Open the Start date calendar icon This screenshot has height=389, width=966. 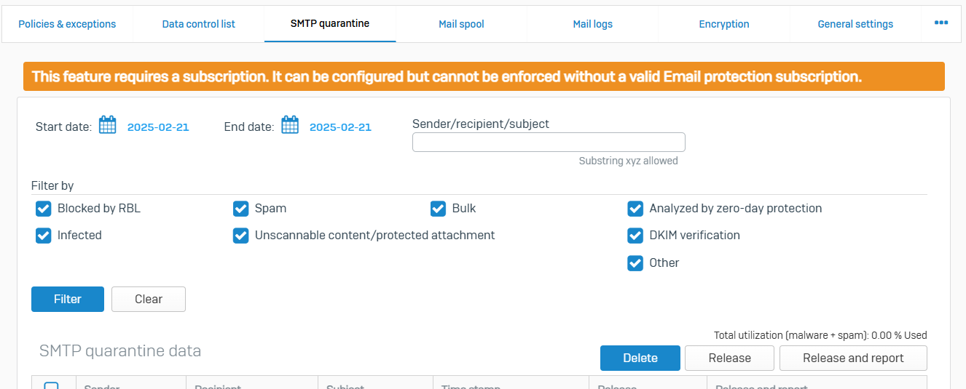pos(108,126)
